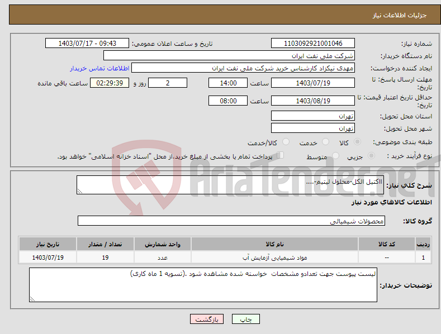Open اطلاعات تماس خریدار link

[99, 68]
